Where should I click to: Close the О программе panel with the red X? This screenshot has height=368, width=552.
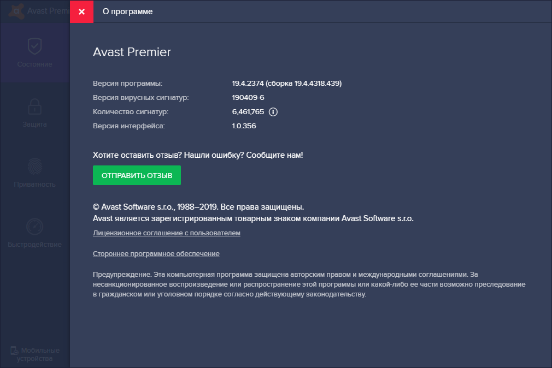tap(81, 11)
